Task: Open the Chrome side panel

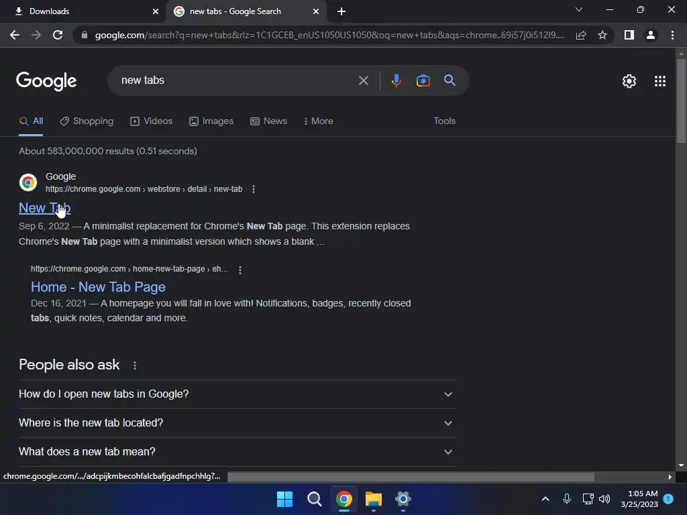Action: point(629,35)
